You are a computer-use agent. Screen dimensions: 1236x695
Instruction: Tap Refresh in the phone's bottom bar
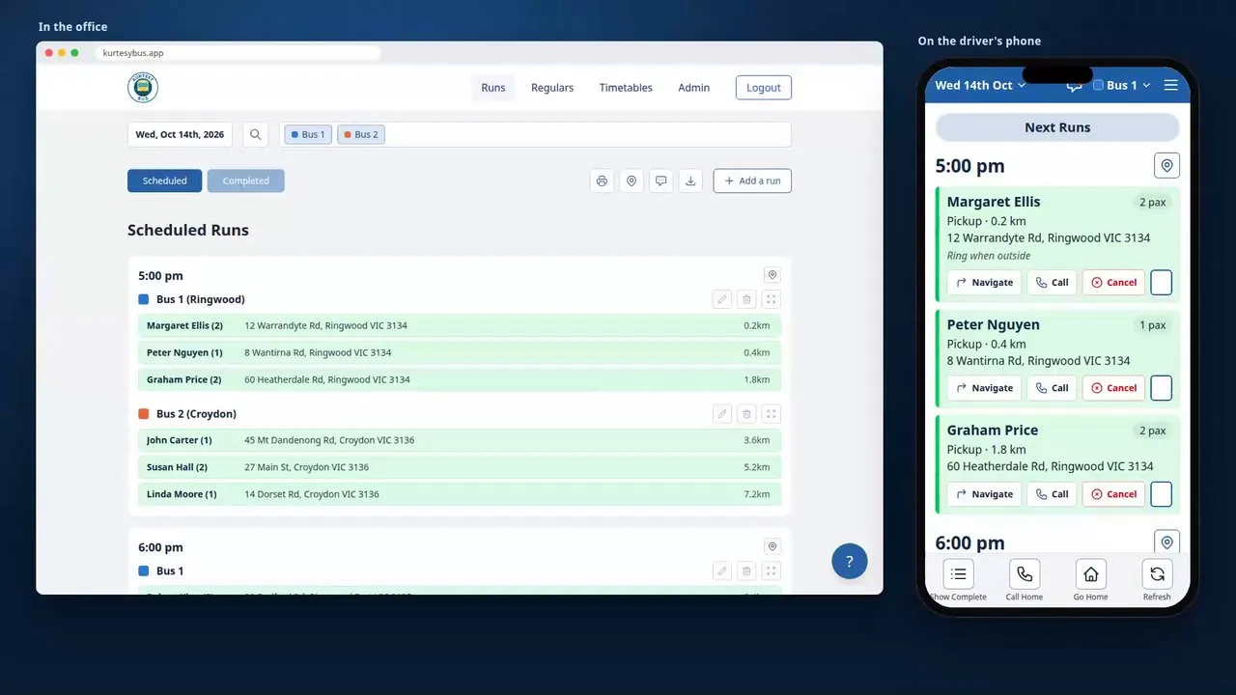[x=1157, y=579]
